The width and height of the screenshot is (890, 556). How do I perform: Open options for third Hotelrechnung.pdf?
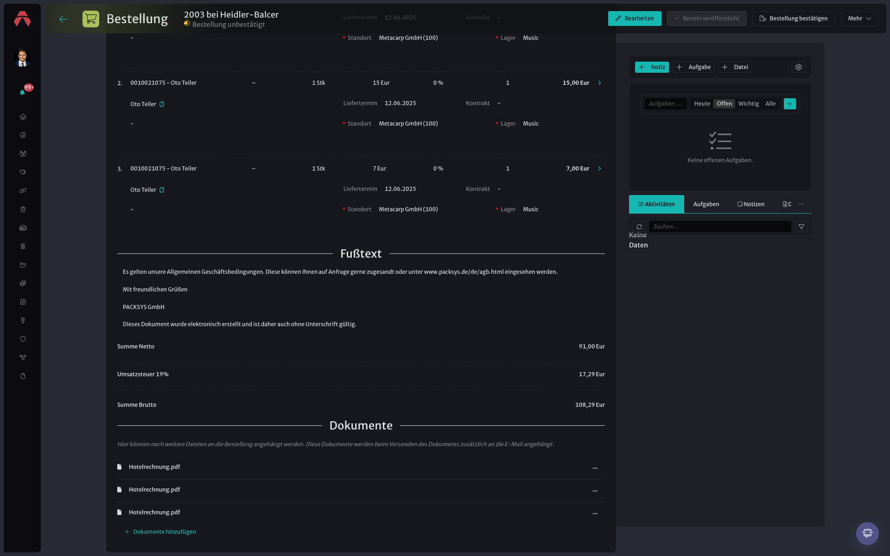coord(595,513)
